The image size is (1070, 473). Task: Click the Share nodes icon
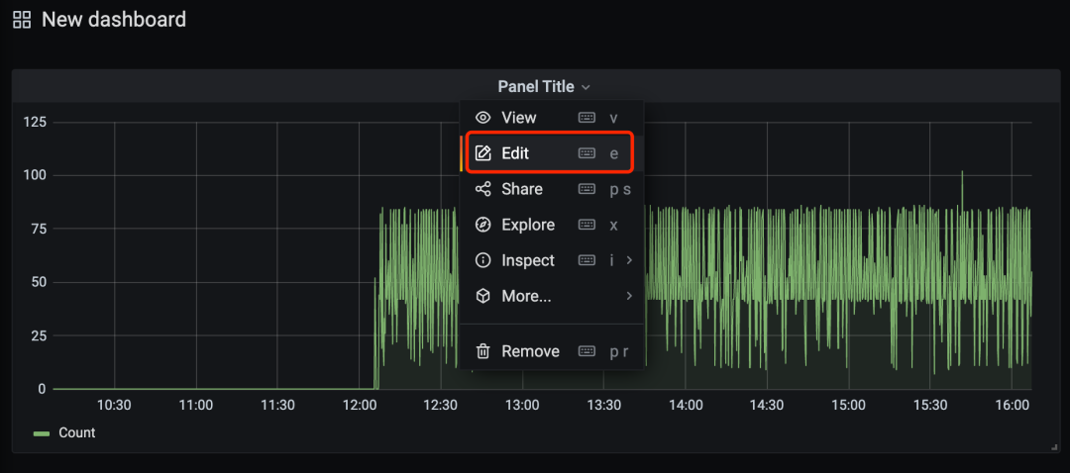click(483, 189)
